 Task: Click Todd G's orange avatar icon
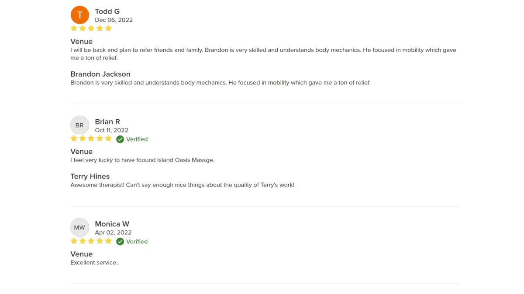[79, 15]
